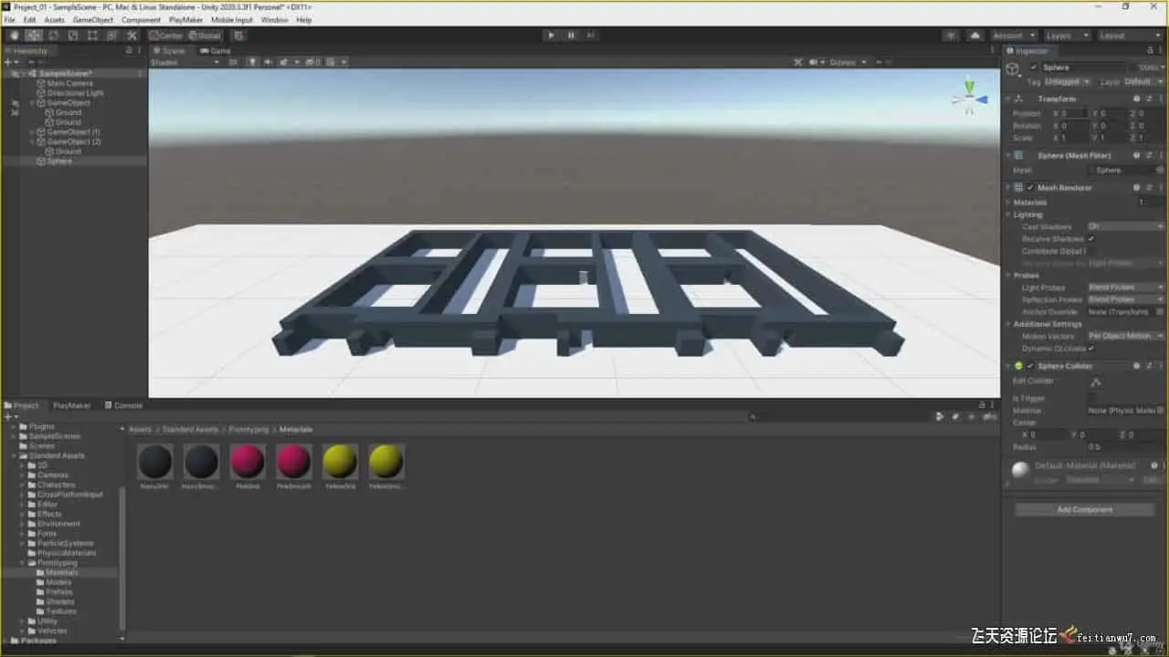
Task: Click the scene component tools wrench icon
Action: coord(797,62)
